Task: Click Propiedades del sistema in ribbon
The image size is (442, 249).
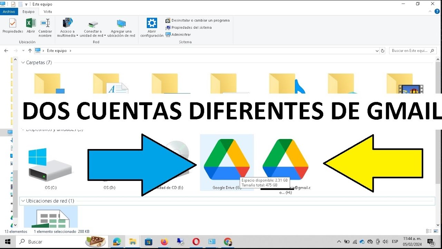Action: [x=189, y=27]
